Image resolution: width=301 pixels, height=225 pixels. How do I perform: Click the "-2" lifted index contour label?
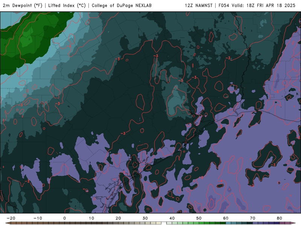123,173
